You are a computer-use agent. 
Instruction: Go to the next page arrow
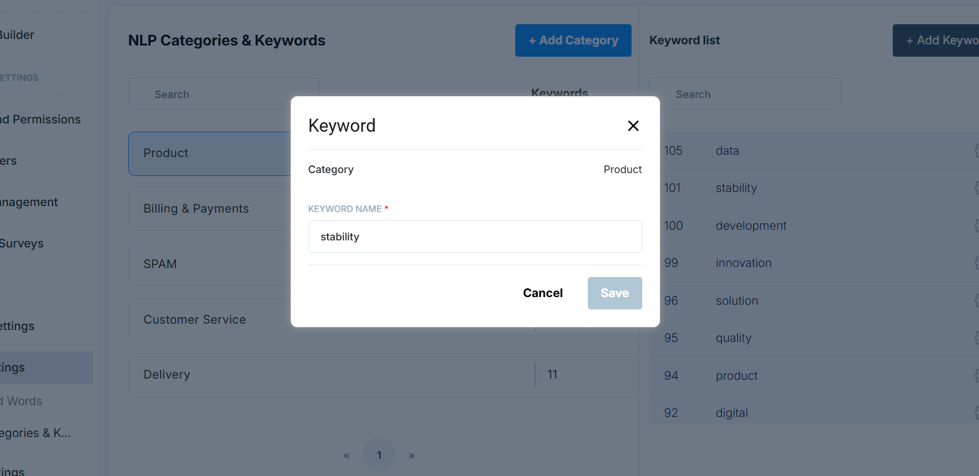pos(412,455)
